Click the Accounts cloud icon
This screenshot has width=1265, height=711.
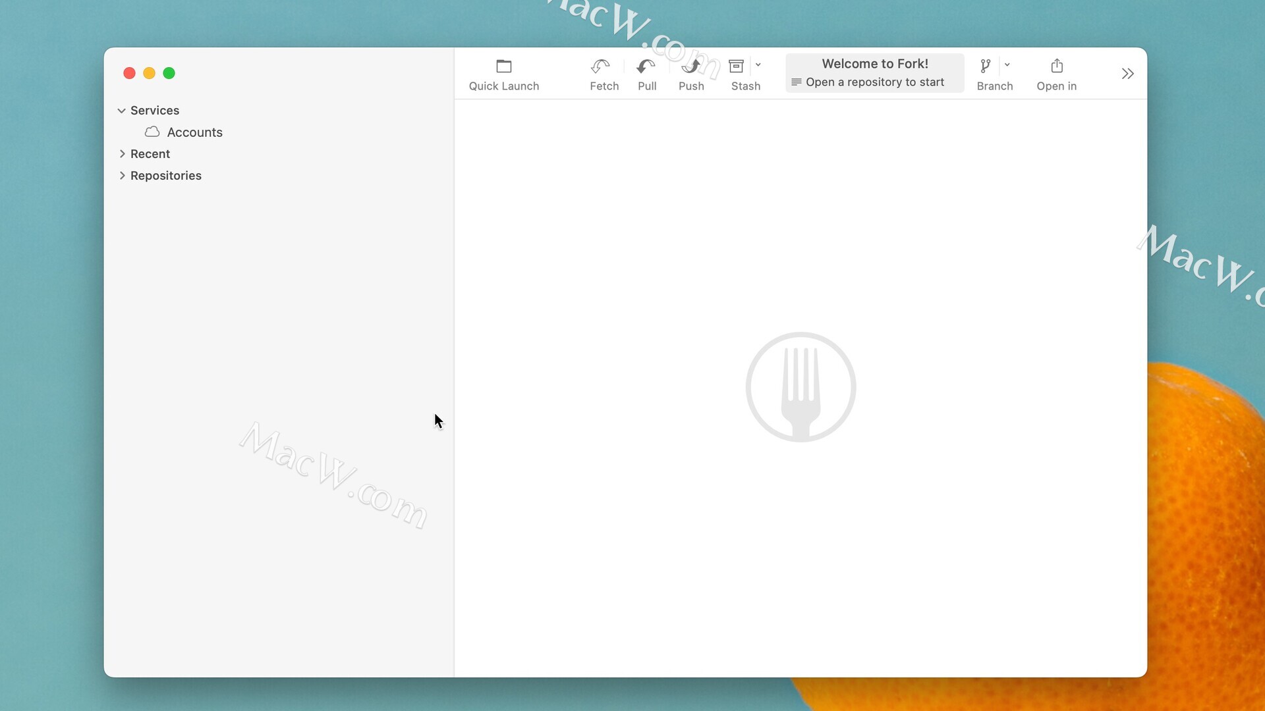(152, 132)
